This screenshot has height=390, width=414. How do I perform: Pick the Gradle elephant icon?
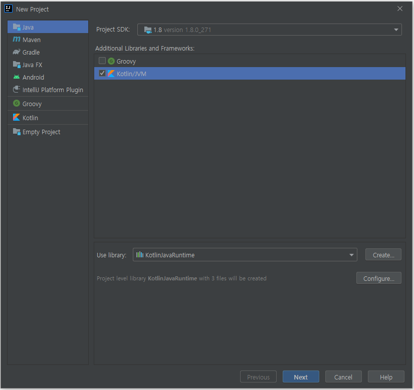[17, 52]
